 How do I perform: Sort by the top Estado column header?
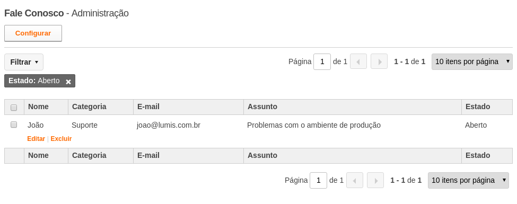pyautogui.click(x=478, y=107)
